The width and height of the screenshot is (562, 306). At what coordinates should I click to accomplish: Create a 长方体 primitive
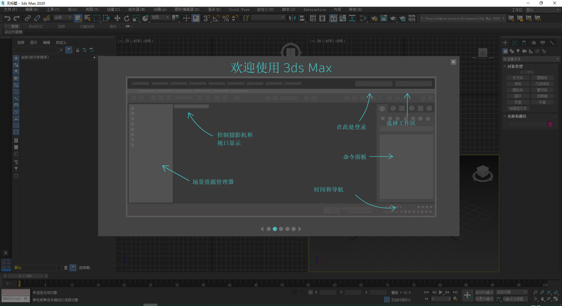click(x=518, y=78)
